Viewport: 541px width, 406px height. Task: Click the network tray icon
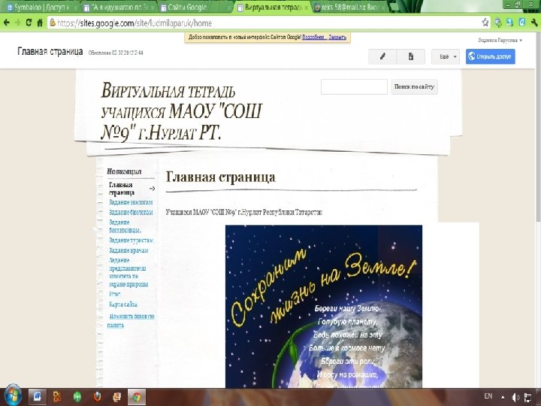point(528,398)
